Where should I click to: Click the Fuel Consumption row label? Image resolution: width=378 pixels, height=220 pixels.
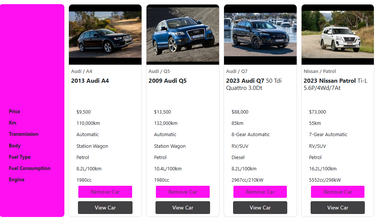29,168
